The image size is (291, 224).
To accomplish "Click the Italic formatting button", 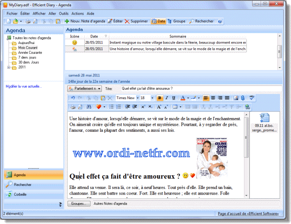I will [166, 98].
